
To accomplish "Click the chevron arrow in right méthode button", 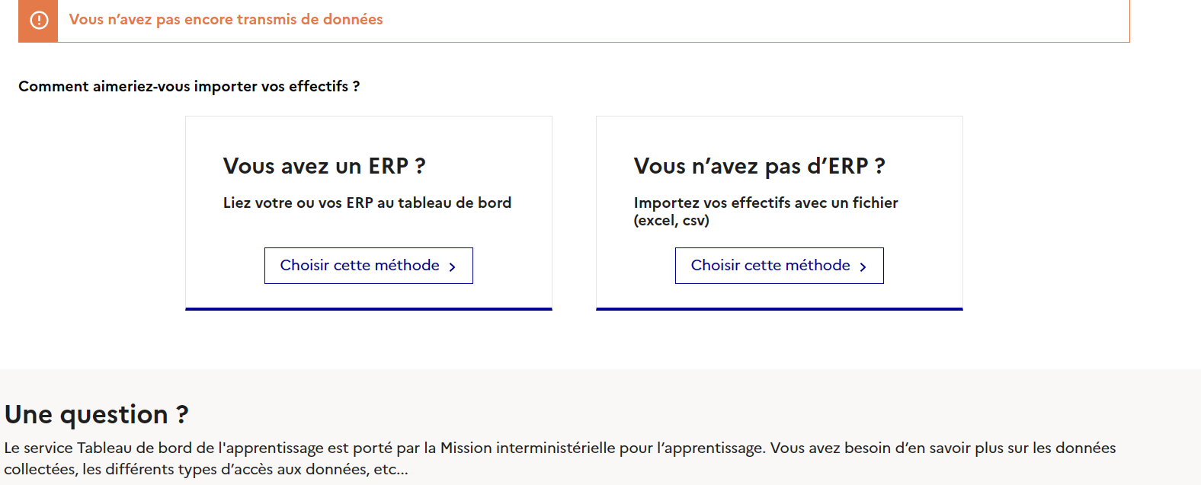I will 863,266.
